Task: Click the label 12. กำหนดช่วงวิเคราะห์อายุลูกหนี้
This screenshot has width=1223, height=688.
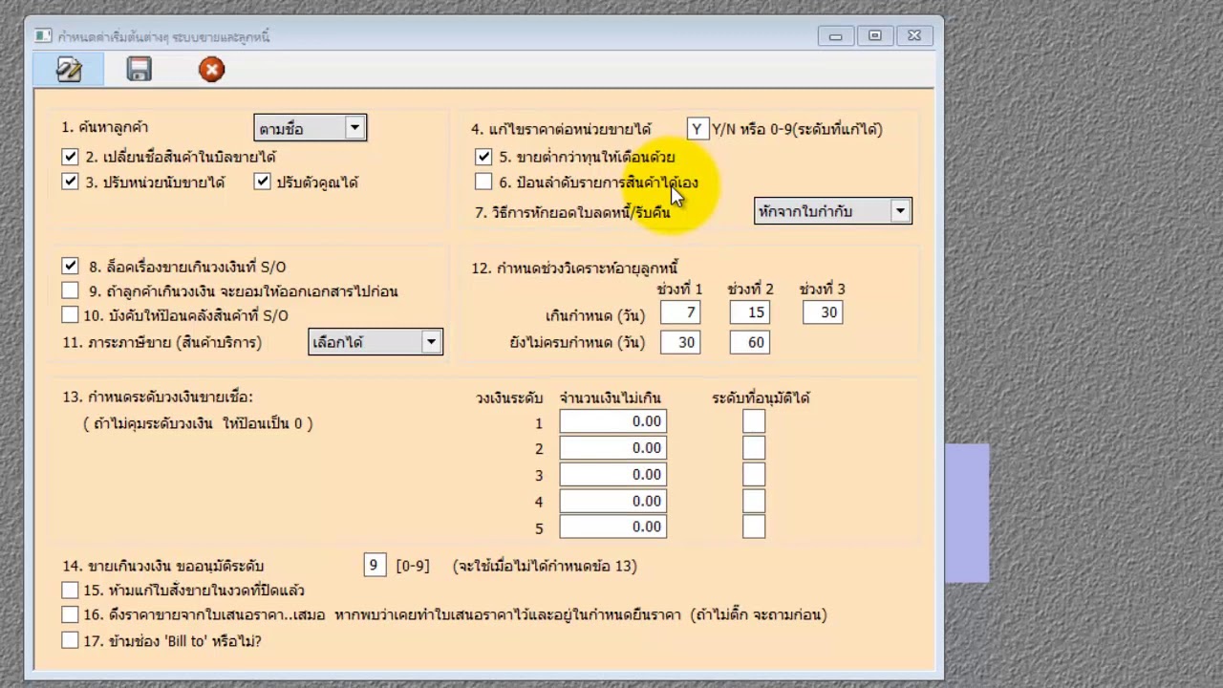Action: (x=574, y=268)
